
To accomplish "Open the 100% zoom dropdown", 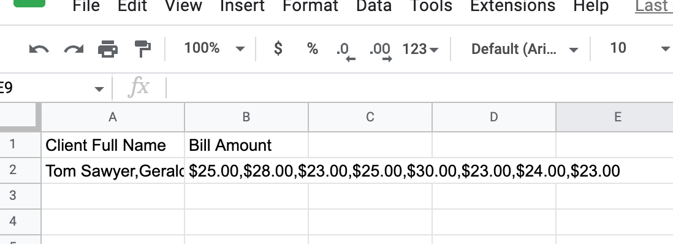I will click(x=214, y=48).
